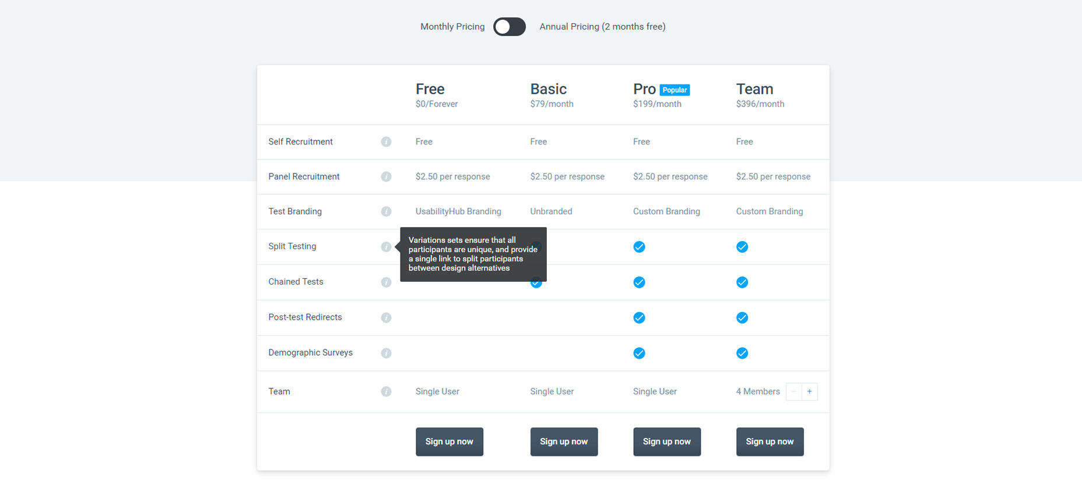1082x492 pixels.
Task: Click the Panel Recruitment row label
Action: [x=304, y=176]
